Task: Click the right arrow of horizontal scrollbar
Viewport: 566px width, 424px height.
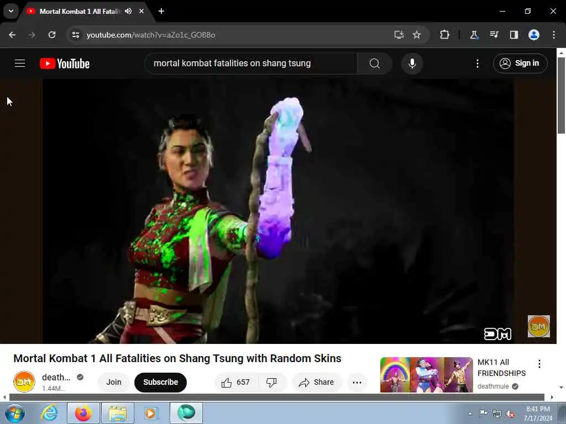Action: click(552, 397)
